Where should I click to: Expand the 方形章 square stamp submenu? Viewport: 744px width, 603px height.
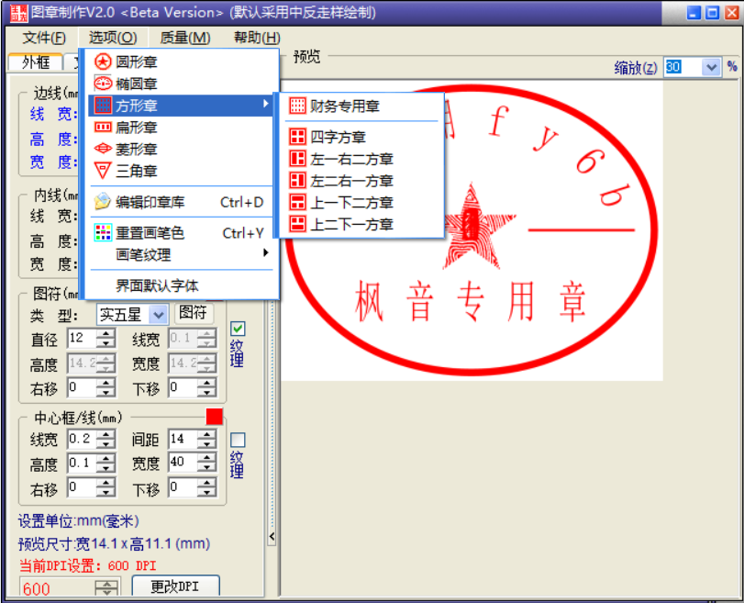click(138, 105)
